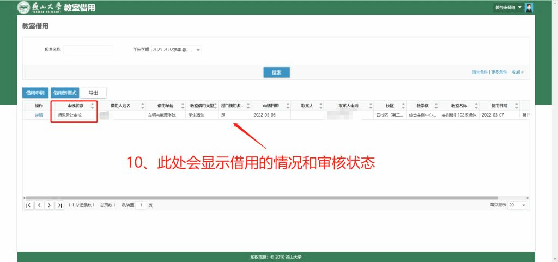Click the 导出 export button
The width and height of the screenshot is (558, 262).
(x=93, y=93)
